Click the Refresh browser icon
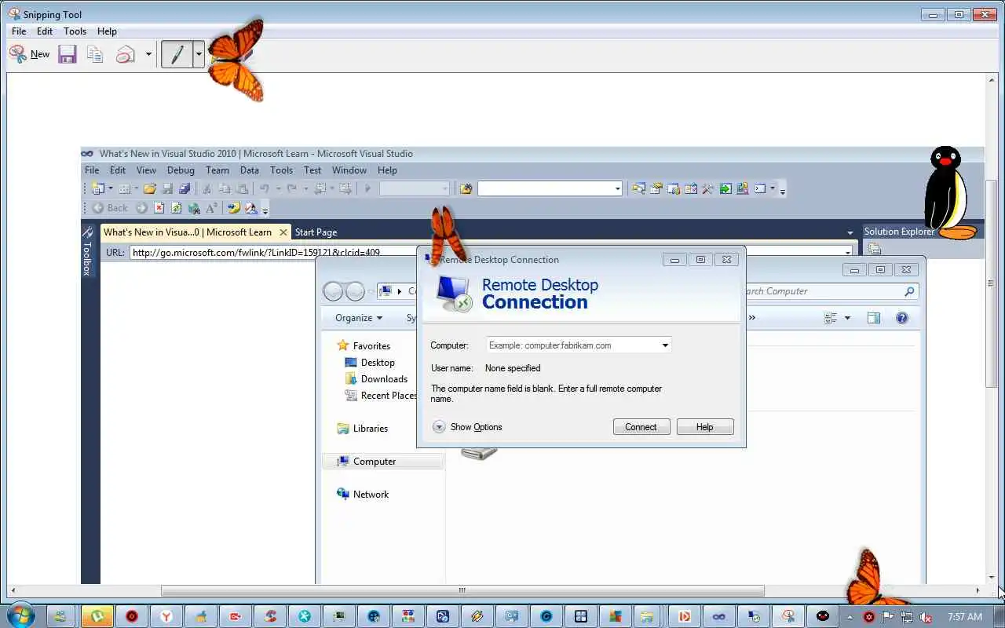This screenshot has height=628, width=1005. 176,208
